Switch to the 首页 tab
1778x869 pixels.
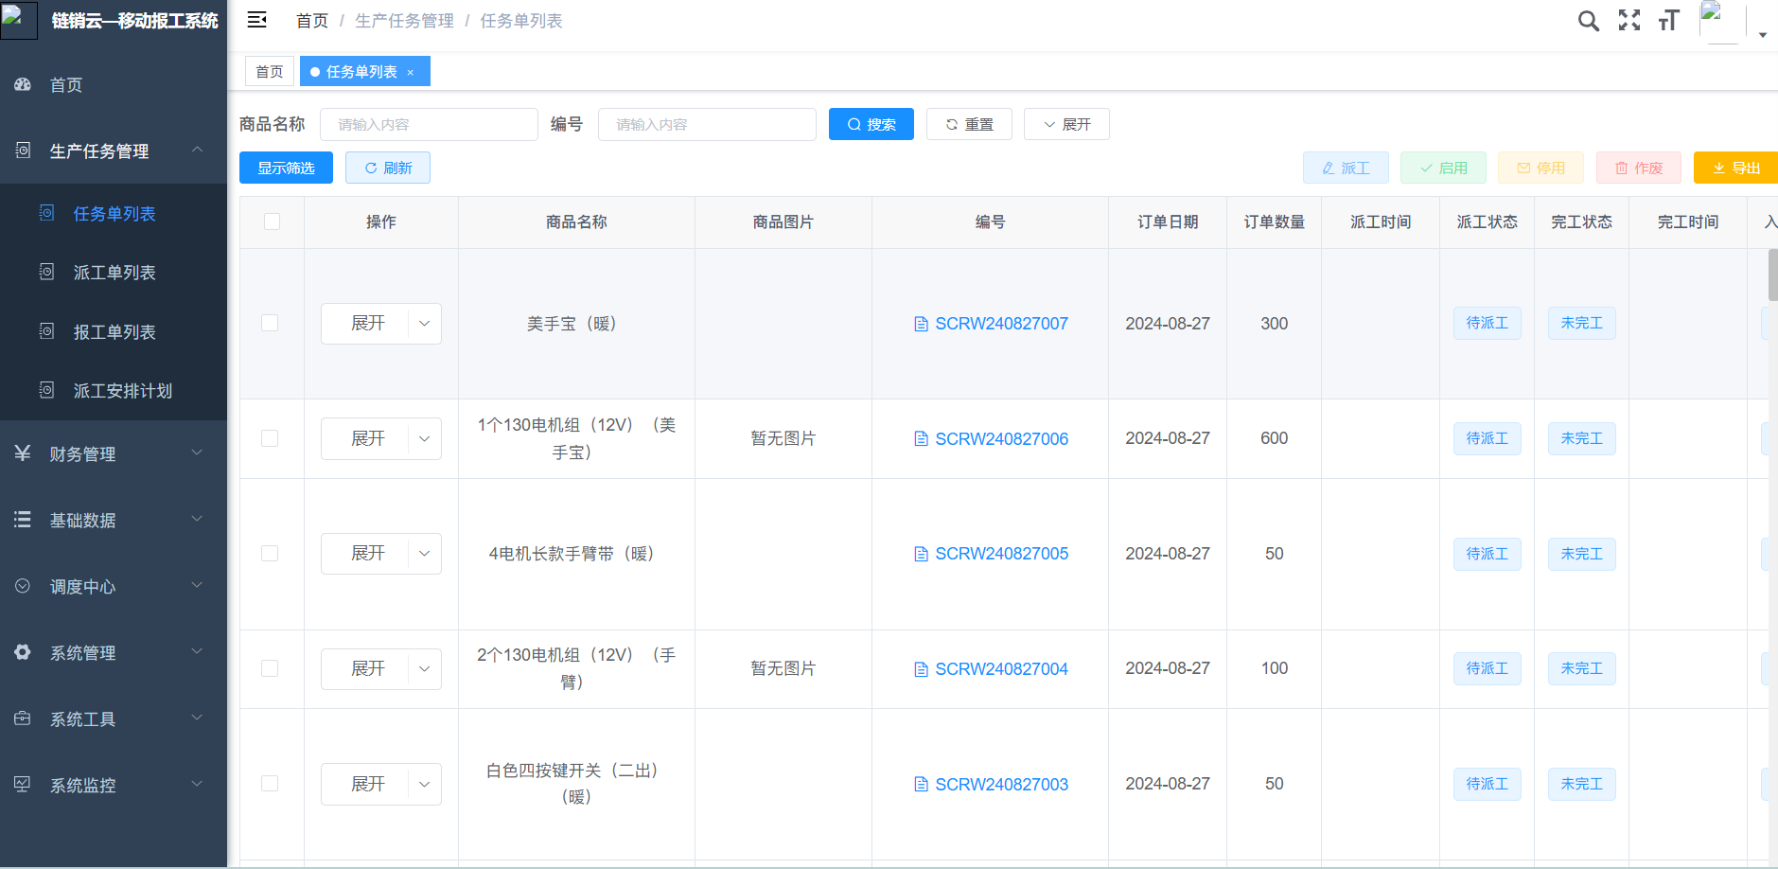[x=270, y=72]
